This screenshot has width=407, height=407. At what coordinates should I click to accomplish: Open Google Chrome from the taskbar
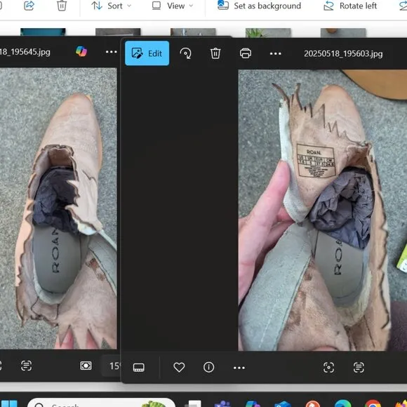(x=373, y=403)
